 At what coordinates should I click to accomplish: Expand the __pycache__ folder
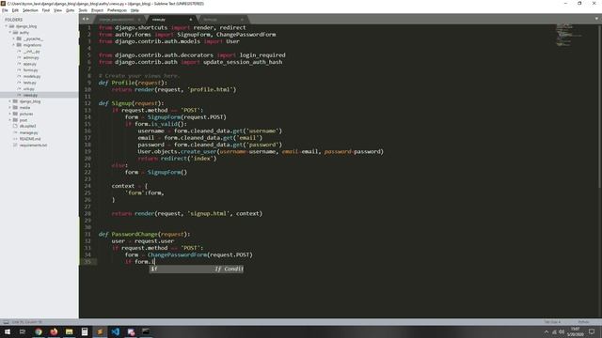(14, 38)
